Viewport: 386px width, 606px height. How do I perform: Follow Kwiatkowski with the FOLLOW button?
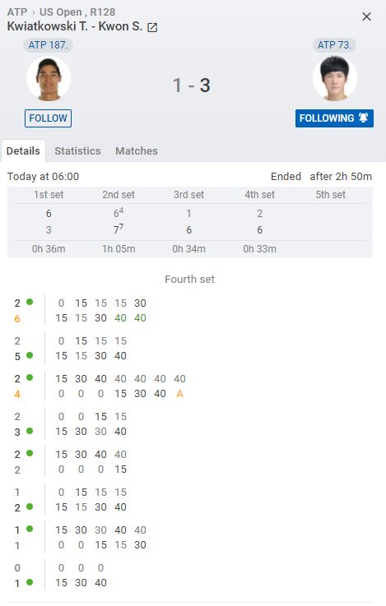[x=48, y=118]
